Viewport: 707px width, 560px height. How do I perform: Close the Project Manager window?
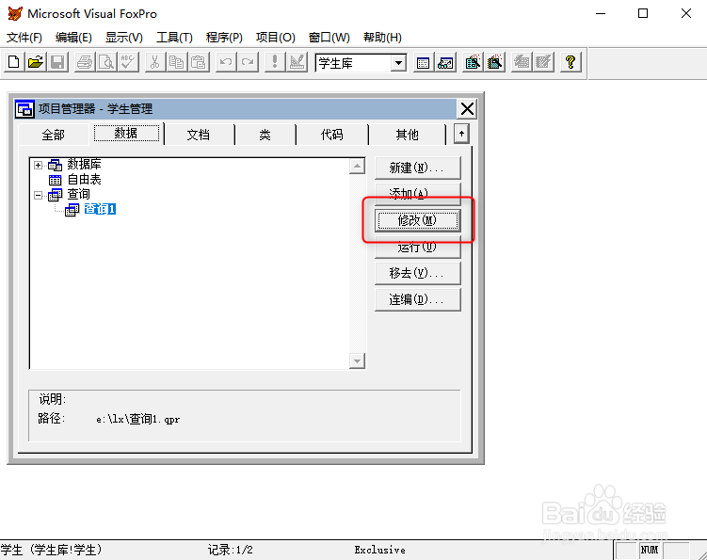[467, 109]
